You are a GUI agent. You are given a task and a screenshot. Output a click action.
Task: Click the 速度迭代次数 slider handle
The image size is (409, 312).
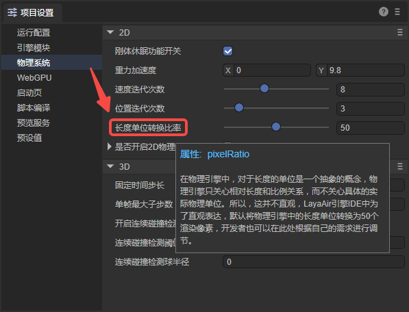[x=264, y=88]
